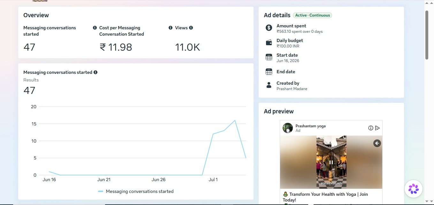Viewport: 434px width, 205px height.
Task: Click the End date calendar icon
Action: [269, 72]
